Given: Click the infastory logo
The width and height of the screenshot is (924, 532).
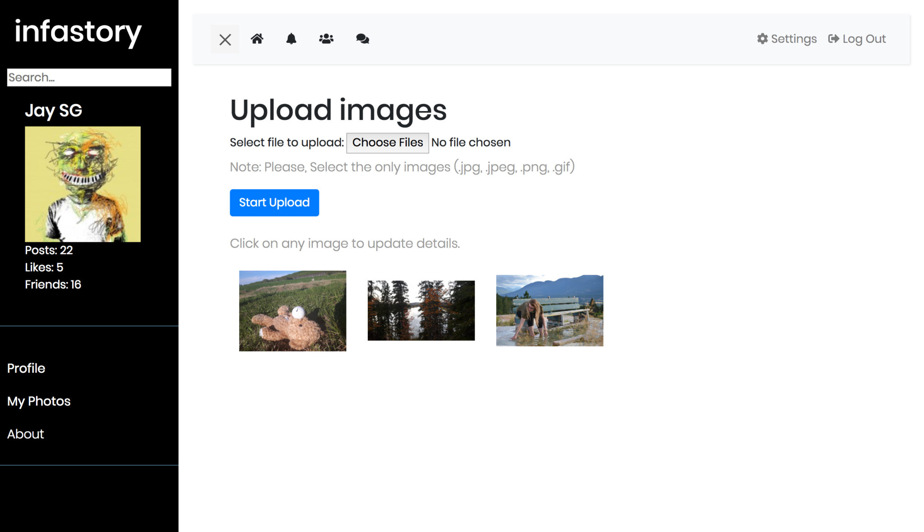Looking at the screenshot, I should tap(78, 32).
